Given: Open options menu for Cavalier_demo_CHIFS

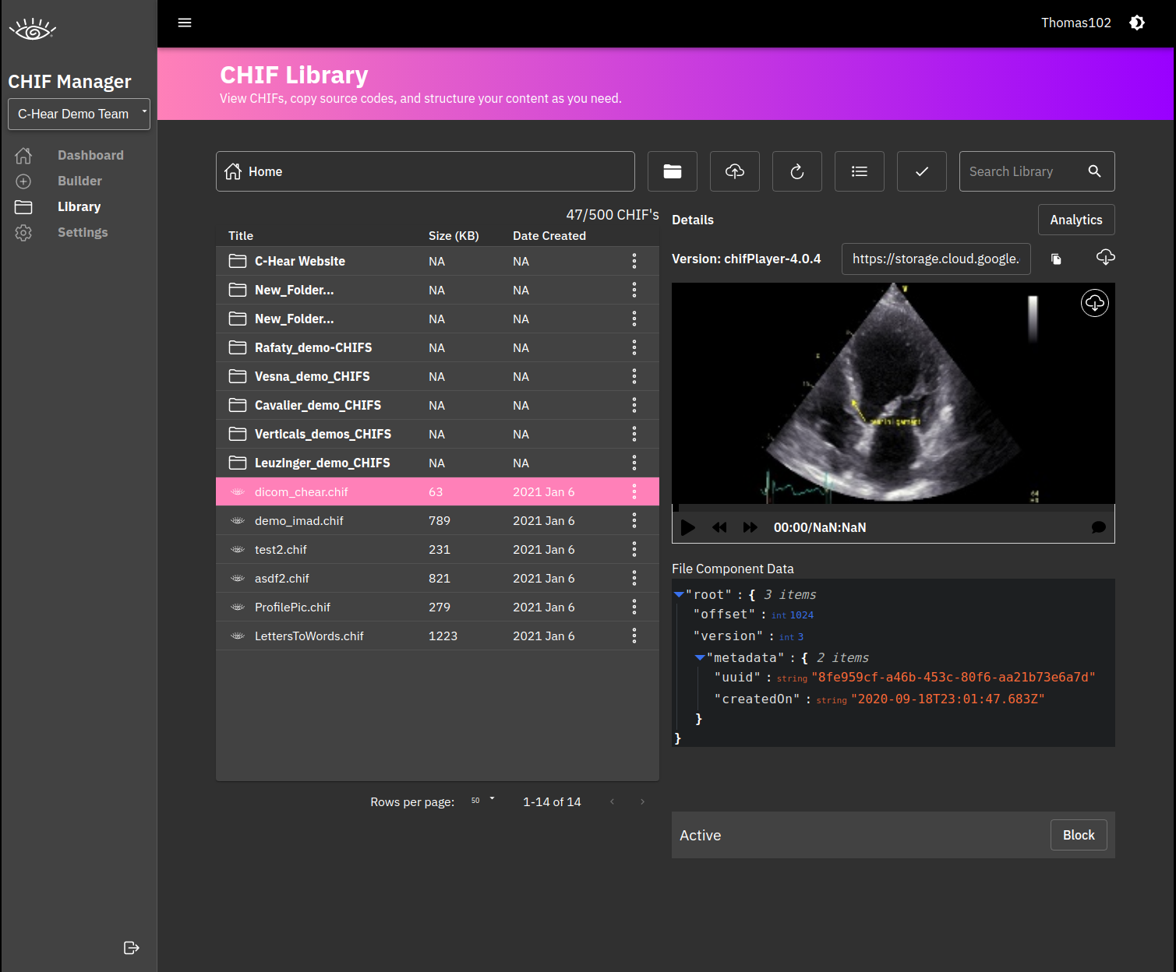Looking at the screenshot, I should (634, 405).
